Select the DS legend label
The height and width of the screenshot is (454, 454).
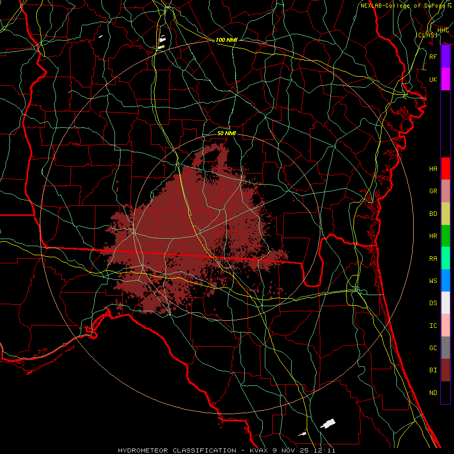click(433, 303)
